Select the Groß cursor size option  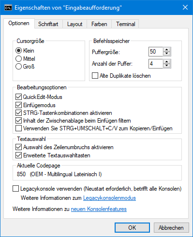18,67
